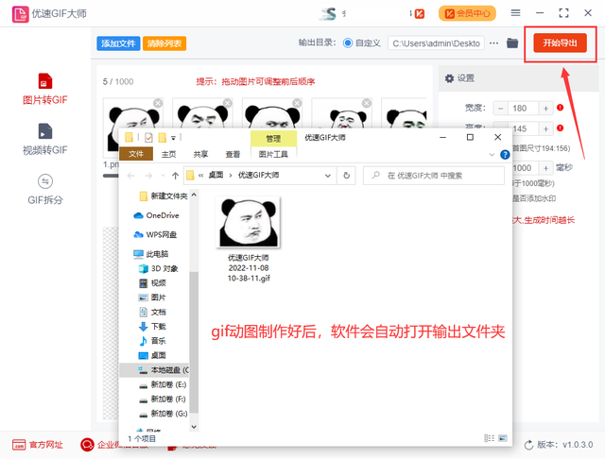Click the 管理 contextual tab
This screenshot has width=605, height=459.
pos(273,139)
